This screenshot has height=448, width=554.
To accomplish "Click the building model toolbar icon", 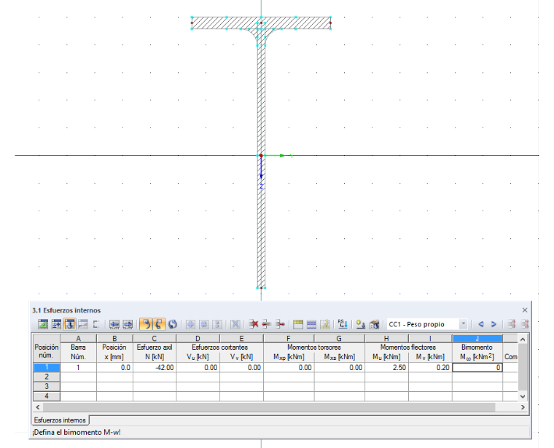I will [x=374, y=324].
